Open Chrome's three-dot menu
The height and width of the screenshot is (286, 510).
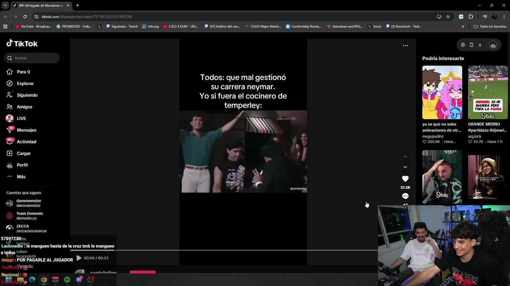504,17
